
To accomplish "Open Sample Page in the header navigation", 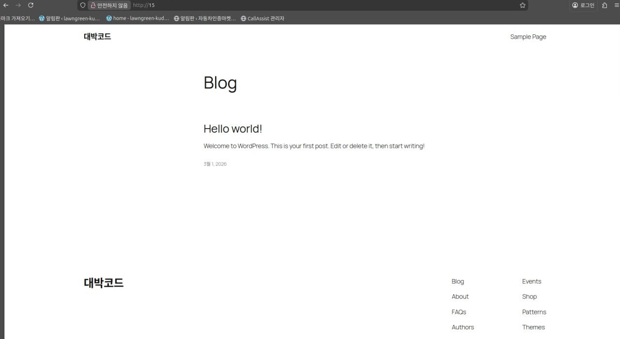I will tap(528, 37).
